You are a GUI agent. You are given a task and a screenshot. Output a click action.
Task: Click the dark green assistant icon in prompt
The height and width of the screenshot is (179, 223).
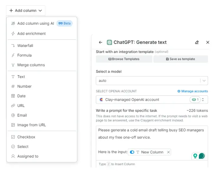[202, 156]
